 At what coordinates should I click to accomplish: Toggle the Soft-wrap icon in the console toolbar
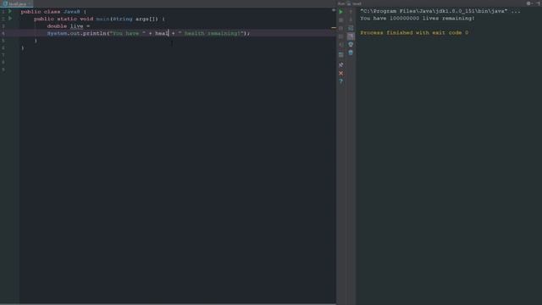tap(351, 28)
